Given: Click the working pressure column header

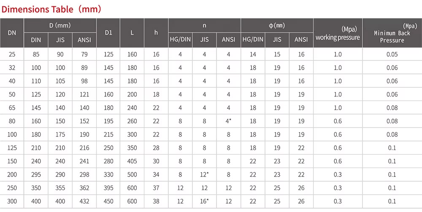Looking at the screenshot, I should click(x=338, y=33).
